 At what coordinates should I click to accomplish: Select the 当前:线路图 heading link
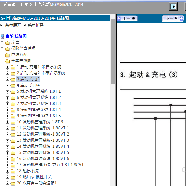pyautogui.click(x=16, y=36)
